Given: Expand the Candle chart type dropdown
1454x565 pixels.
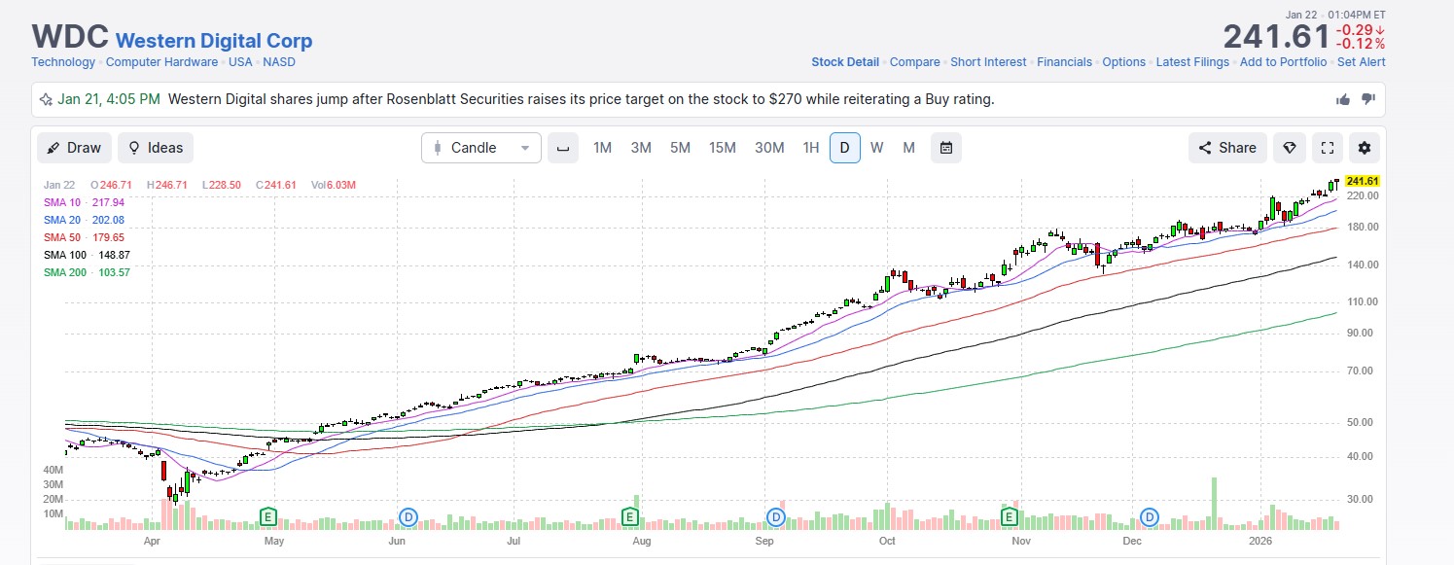Looking at the screenshot, I should tap(481, 148).
